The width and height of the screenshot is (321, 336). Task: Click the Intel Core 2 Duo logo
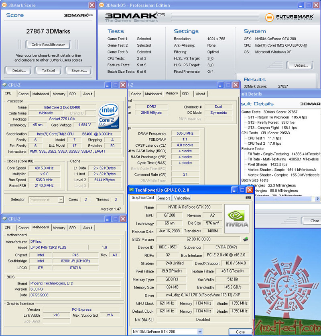tap(109, 115)
